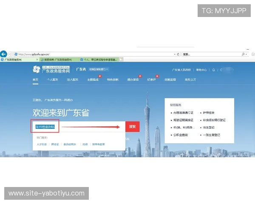This screenshot has height=204, width=255.
Task: Open the 特色创新 navigation item
Action: click(x=113, y=79)
